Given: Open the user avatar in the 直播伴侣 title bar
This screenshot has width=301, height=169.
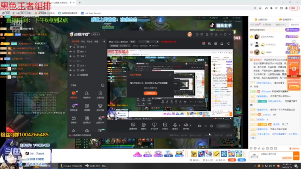Looking at the screenshot, I should (190, 35).
